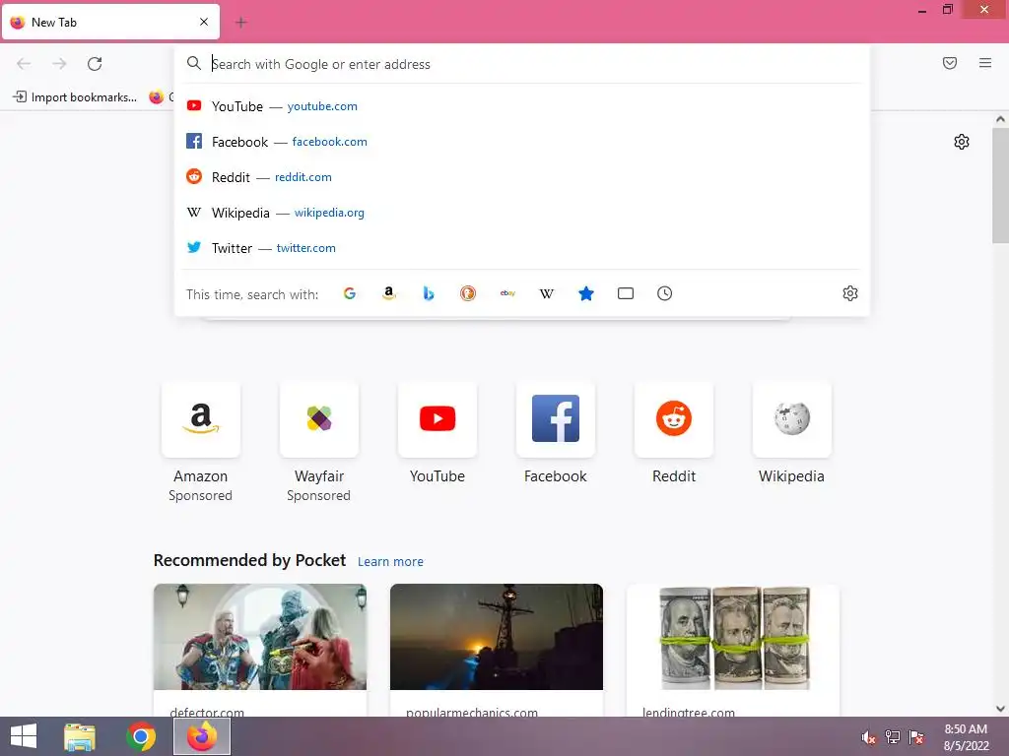Choose Twitter suggestion twitter.com
1009x756 pixels.
click(522, 247)
